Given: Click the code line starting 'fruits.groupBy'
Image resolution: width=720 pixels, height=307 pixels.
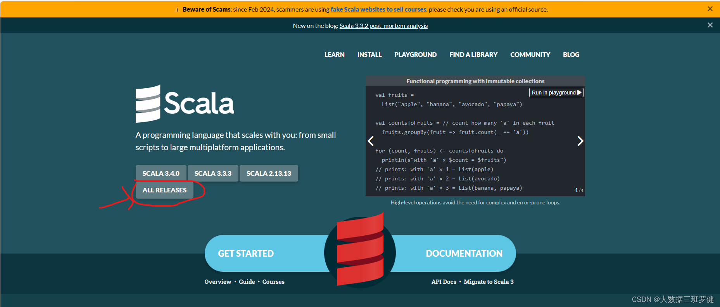Looking at the screenshot, I should (455, 132).
